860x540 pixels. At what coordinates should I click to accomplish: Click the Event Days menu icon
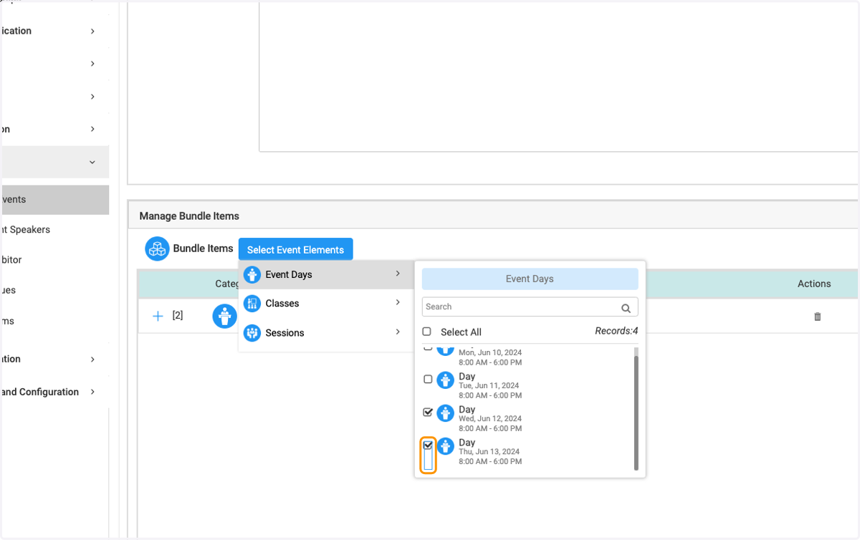coord(252,275)
